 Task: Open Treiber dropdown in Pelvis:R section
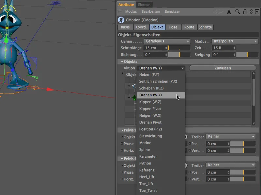coord(231,165)
